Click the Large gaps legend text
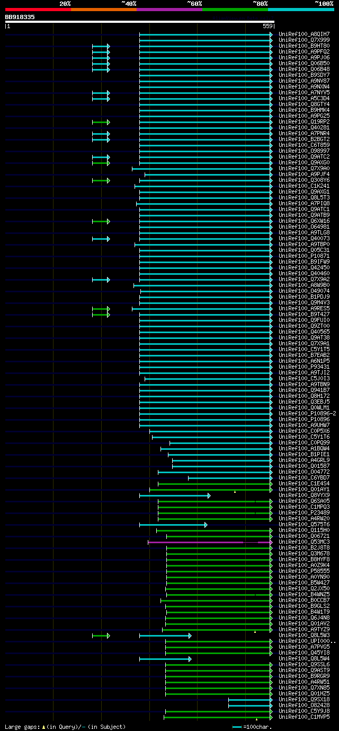Screen dimensions: 339x731 (x=65, y=726)
